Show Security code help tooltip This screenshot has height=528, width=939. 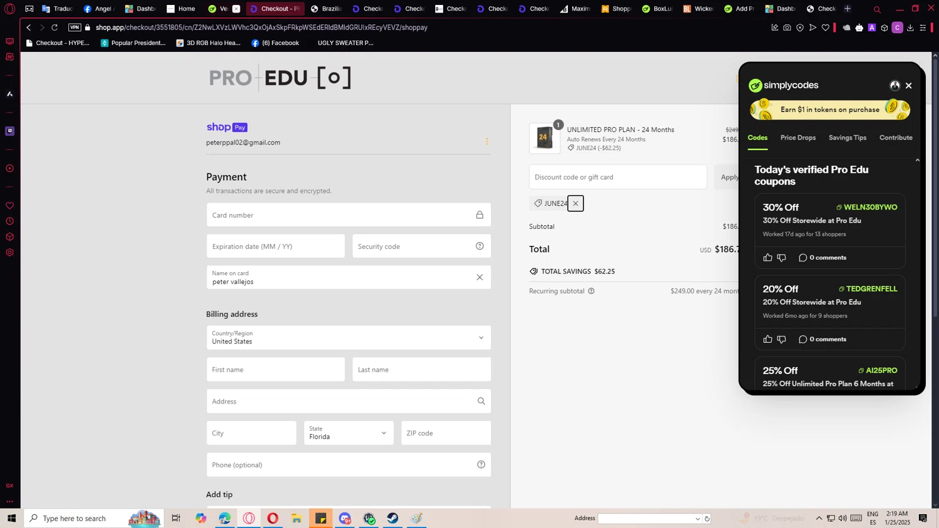pyautogui.click(x=480, y=246)
